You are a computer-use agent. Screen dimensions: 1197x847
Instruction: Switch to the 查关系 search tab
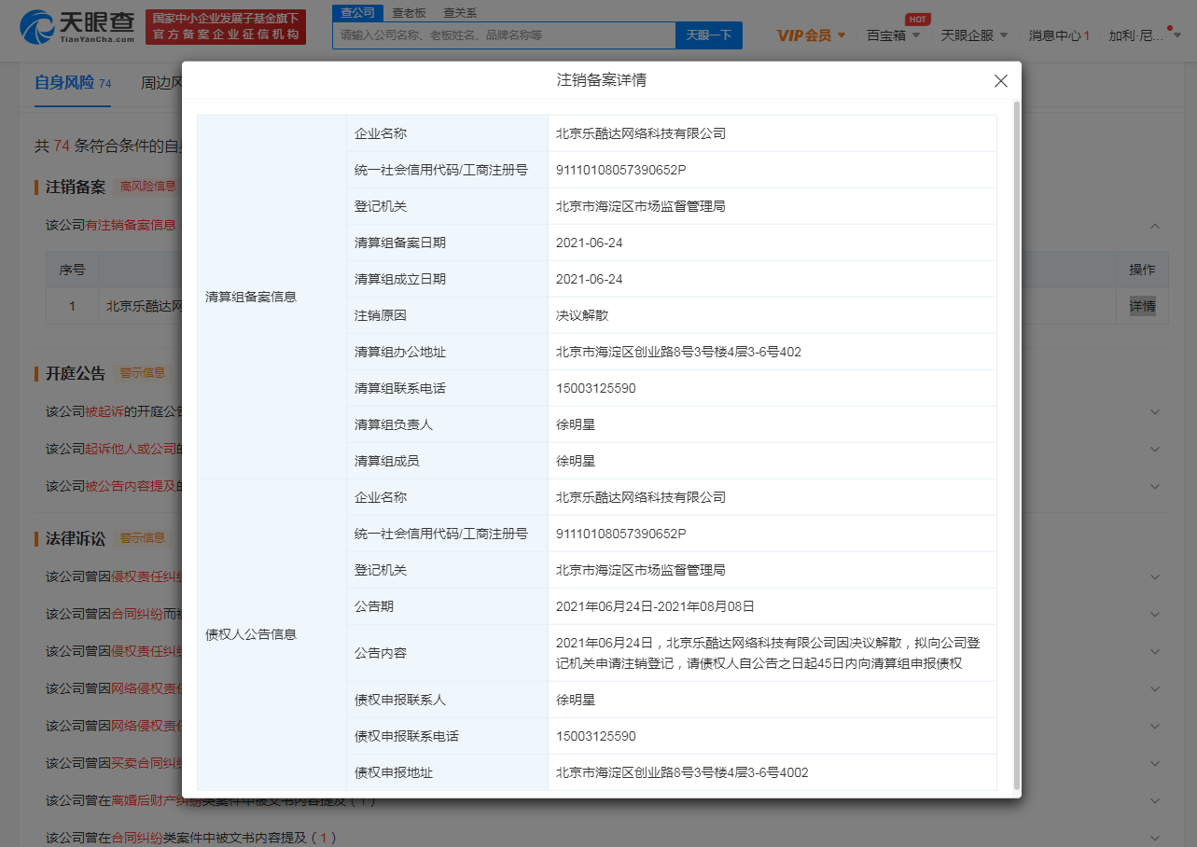pos(460,12)
